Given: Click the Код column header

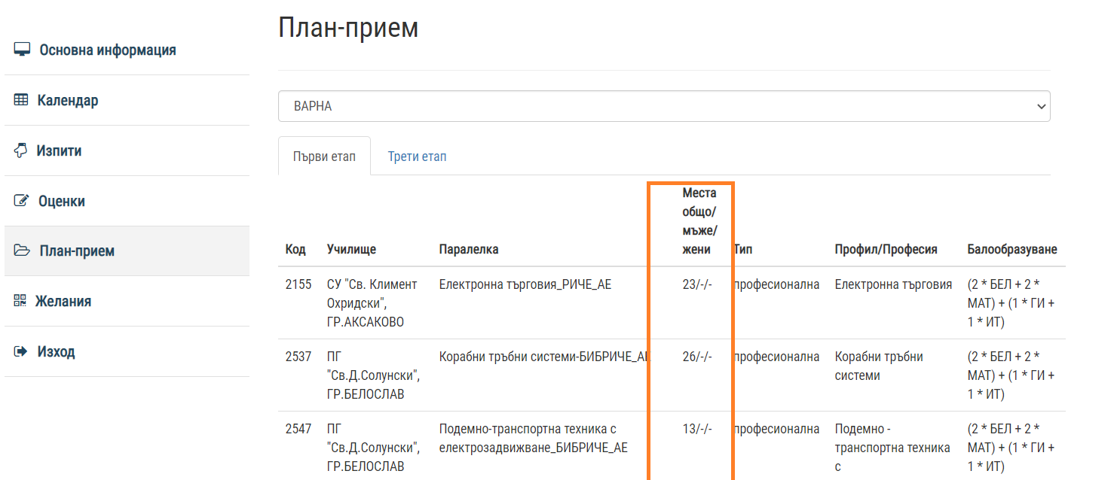Looking at the screenshot, I should (295, 249).
